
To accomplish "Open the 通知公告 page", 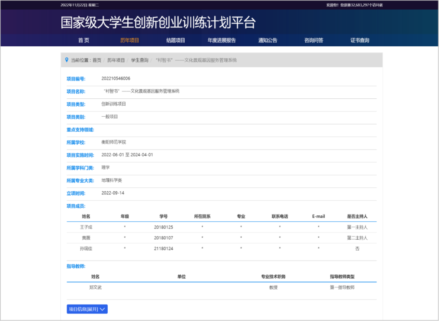I will [x=268, y=40].
